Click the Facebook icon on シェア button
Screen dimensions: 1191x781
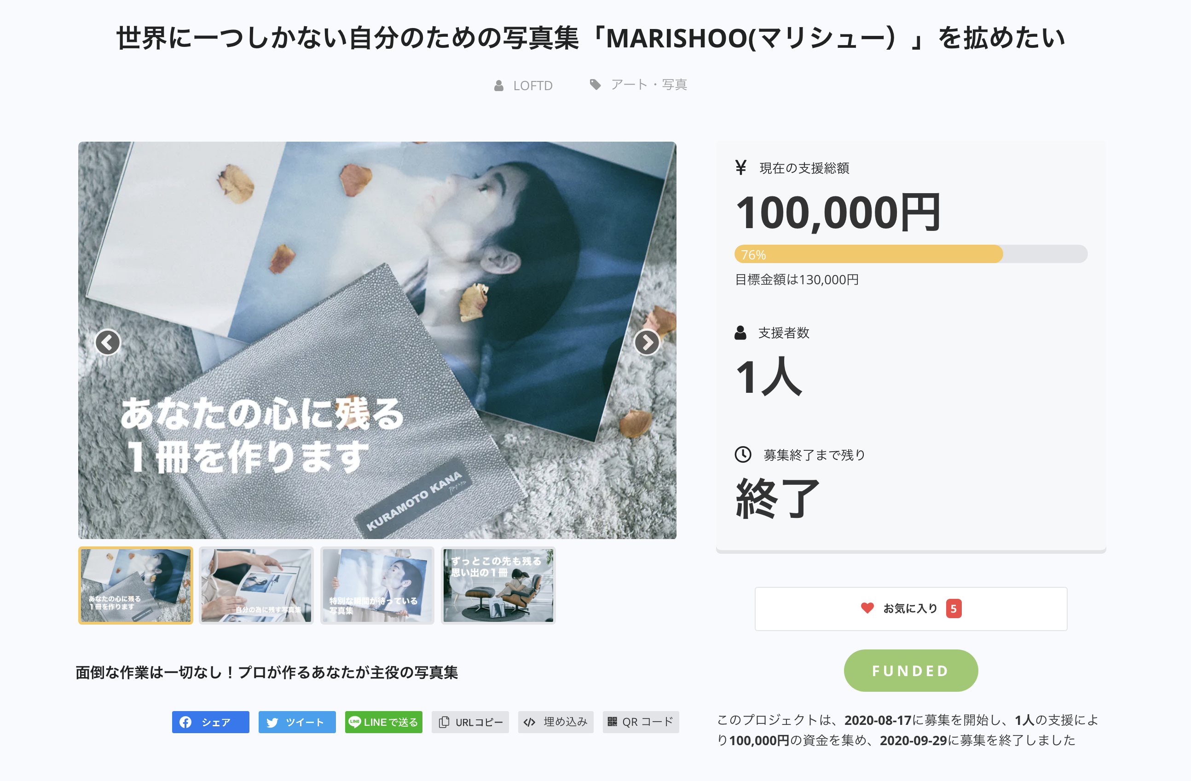[x=185, y=722]
